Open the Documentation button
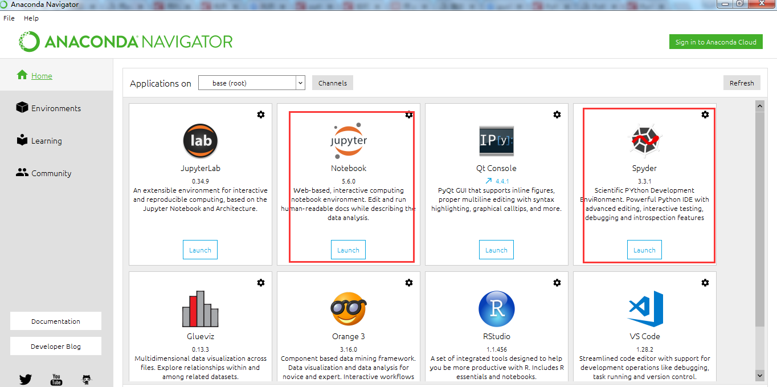The width and height of the screenshot is (777, 387). pyautogui.click(x=56, y=321)
